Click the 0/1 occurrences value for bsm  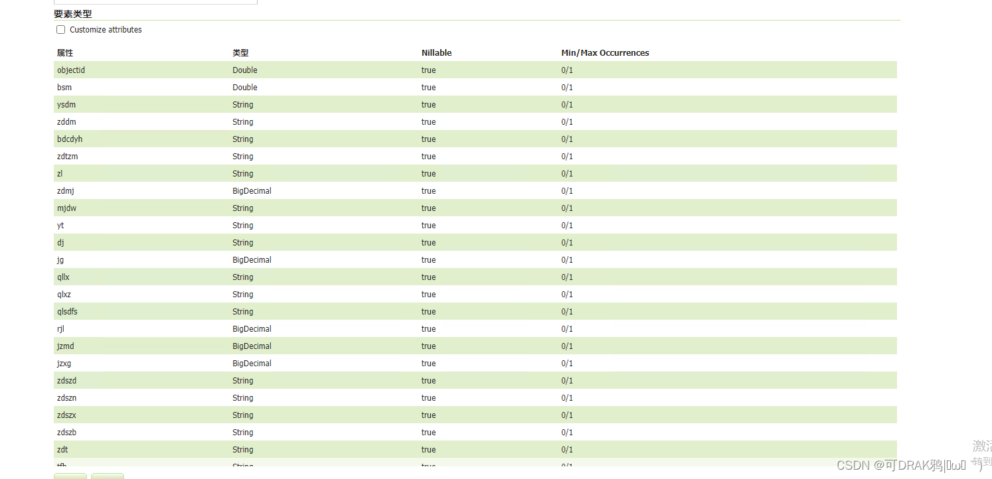(567, 88)
